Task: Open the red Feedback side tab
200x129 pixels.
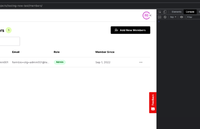Action: tap(153, 103)
